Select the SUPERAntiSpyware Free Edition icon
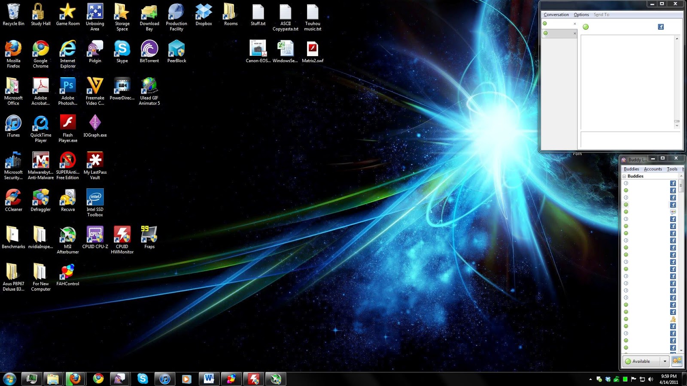The image size is (687, 386). pyautogui.click(x=68, y=166)
